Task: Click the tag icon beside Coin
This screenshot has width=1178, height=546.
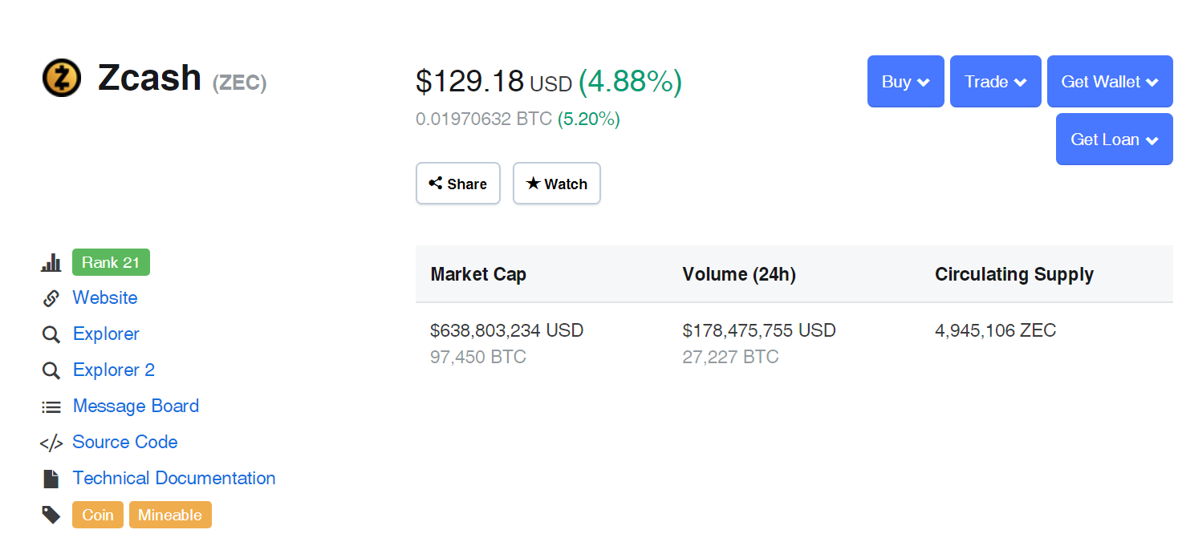Action: [51, 515]
